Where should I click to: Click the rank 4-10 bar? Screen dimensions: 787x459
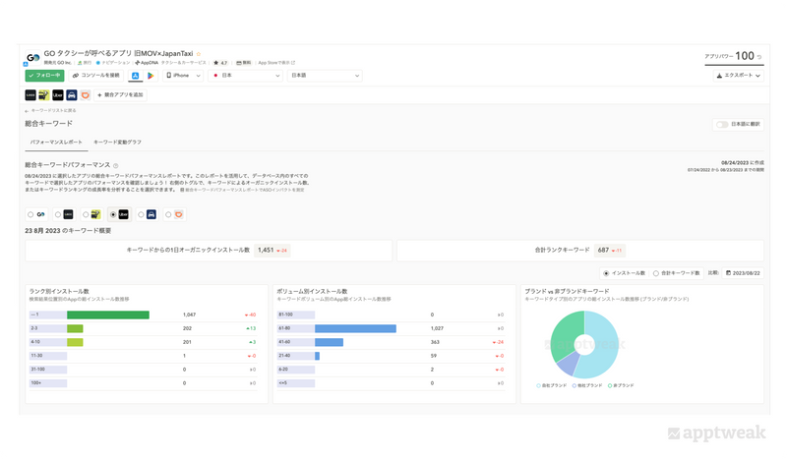tap(75, 342)
